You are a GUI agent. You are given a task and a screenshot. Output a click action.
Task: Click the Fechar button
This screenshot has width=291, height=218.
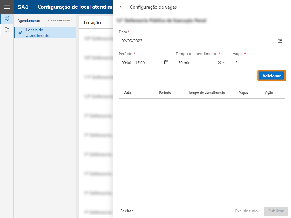126,211
